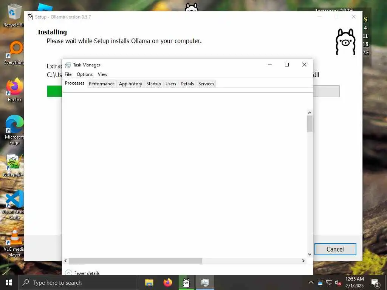Click the Ollama llama logo in Setup
This screenshot has height=290, width=387.
pos(345,42)
